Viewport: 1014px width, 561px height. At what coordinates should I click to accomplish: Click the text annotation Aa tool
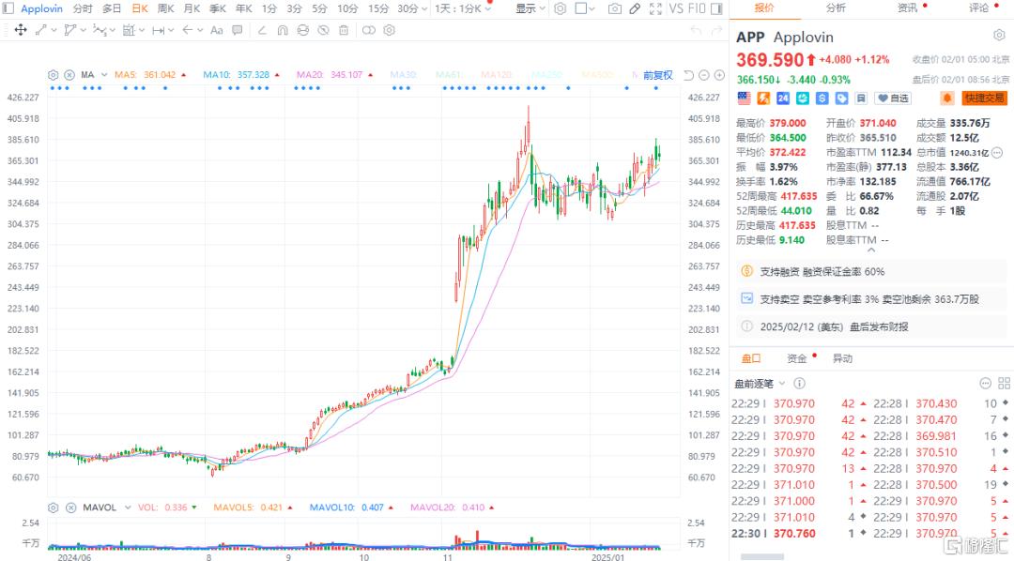pos(217,30)
